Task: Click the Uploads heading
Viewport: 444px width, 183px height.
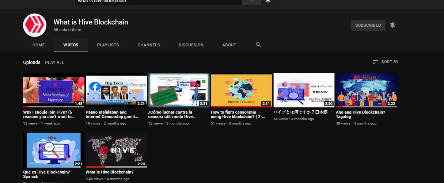Action: (x=32, y=62)
